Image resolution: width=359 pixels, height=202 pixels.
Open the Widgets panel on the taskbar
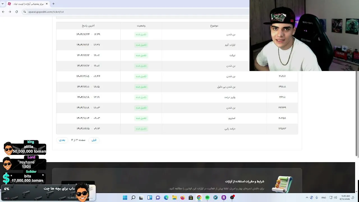click(x=150, y=198)
